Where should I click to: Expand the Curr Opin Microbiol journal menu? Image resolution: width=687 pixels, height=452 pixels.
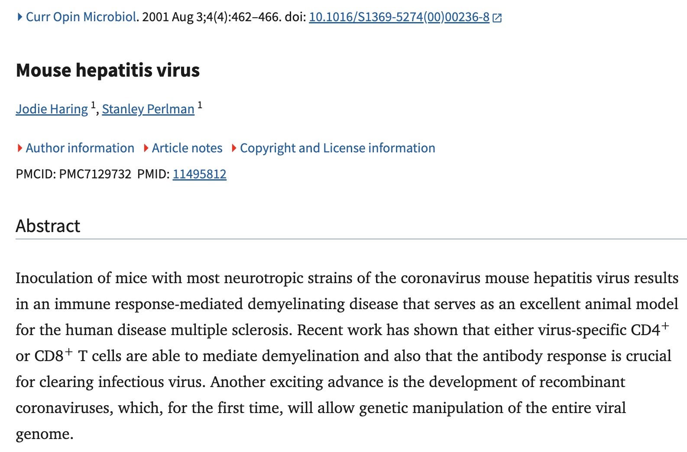tap(81, 17)
